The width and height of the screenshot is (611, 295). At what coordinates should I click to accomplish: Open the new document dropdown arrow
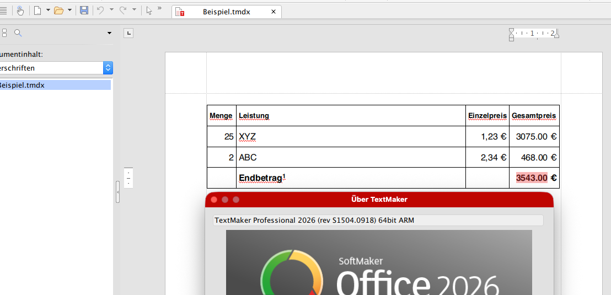click(x=48, y=10)
